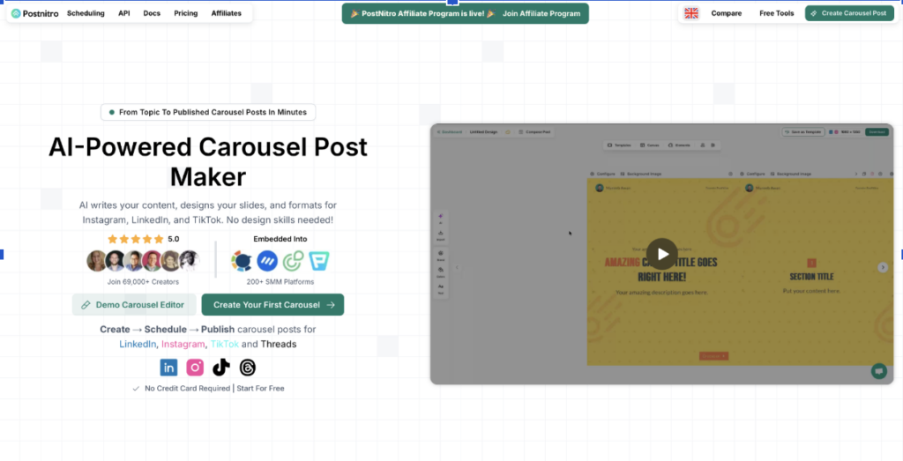Open the Compare menu
903x461 pixels.
click(x=727, y=13)
